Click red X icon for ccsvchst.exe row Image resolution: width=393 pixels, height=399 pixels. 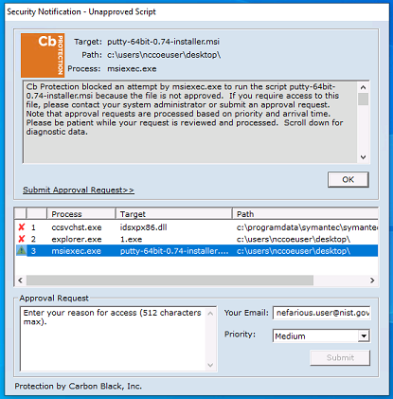[x=22, y=227]
